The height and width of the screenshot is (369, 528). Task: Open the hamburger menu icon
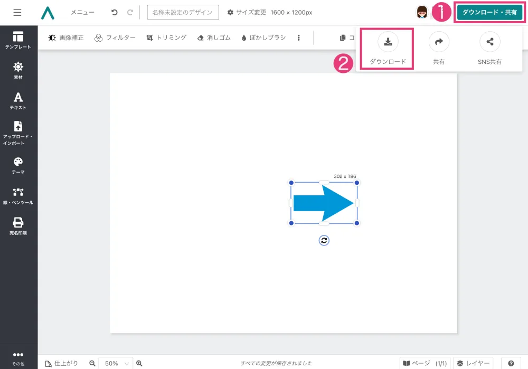tap(17, 12)
